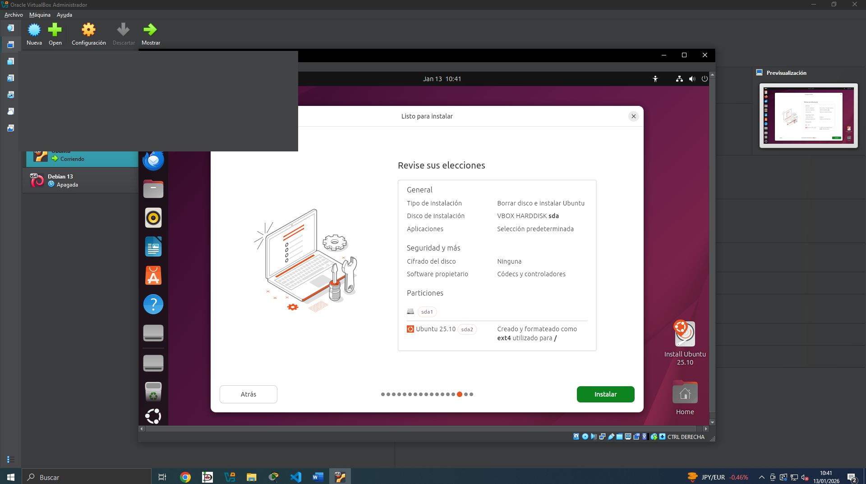Viewport: 866px width, 484px height.
Task: Click the VM vertical scrollbar down arrow
Action: click(x=712, y=422)
